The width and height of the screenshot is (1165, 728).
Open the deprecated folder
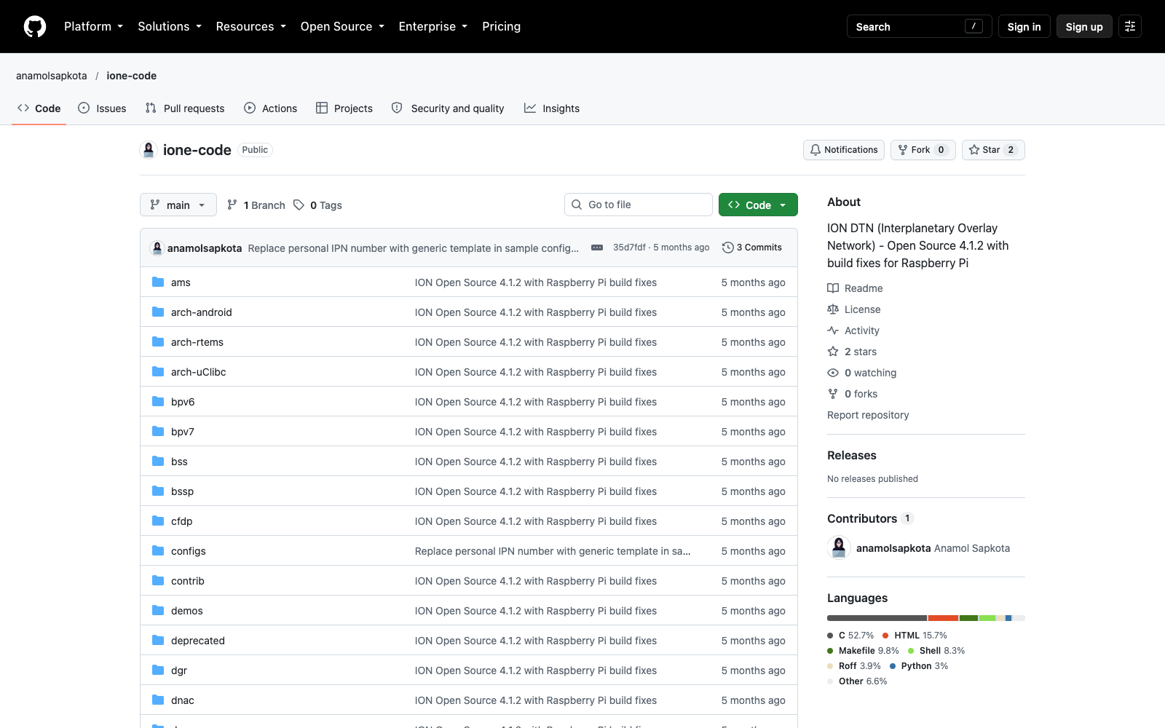coord(198,641)
